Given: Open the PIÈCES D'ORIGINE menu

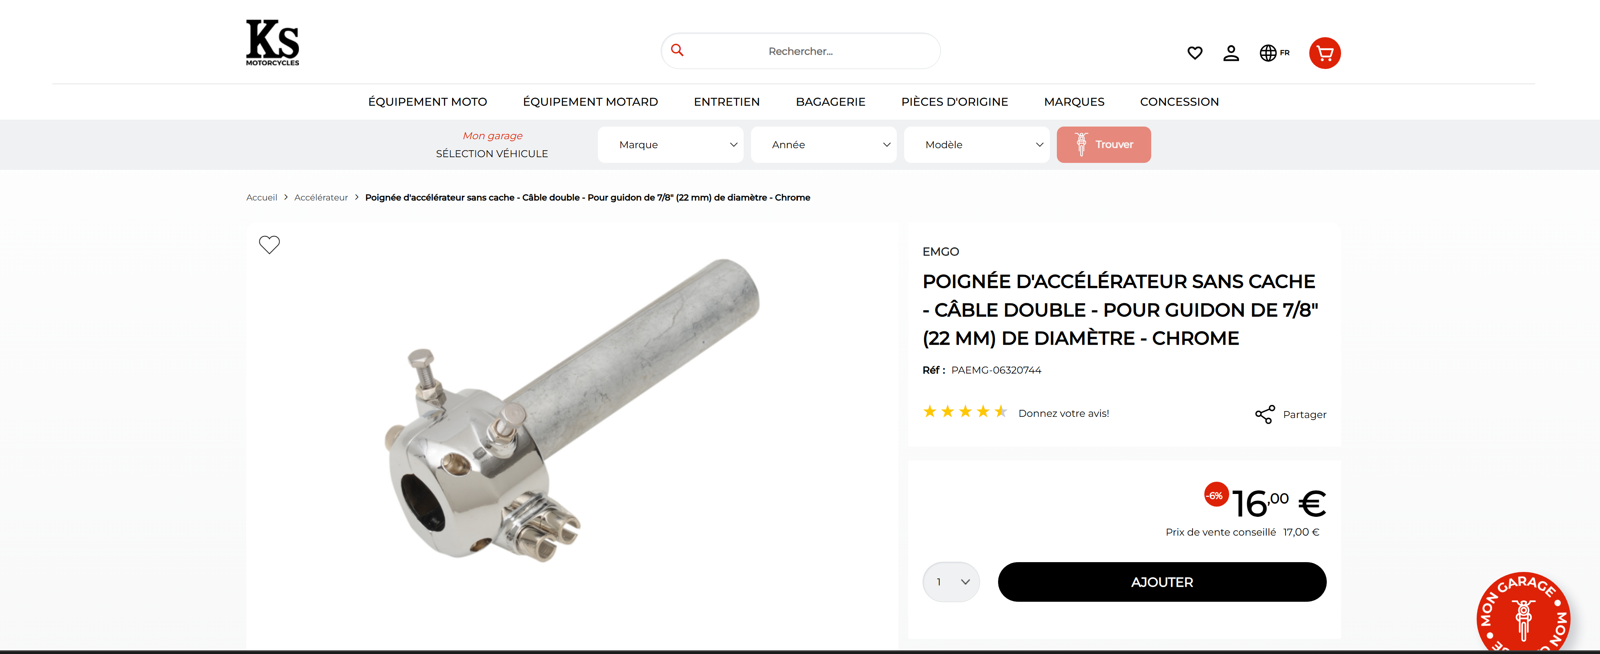Looking at the screenshot, I should [x=954, y=102].
